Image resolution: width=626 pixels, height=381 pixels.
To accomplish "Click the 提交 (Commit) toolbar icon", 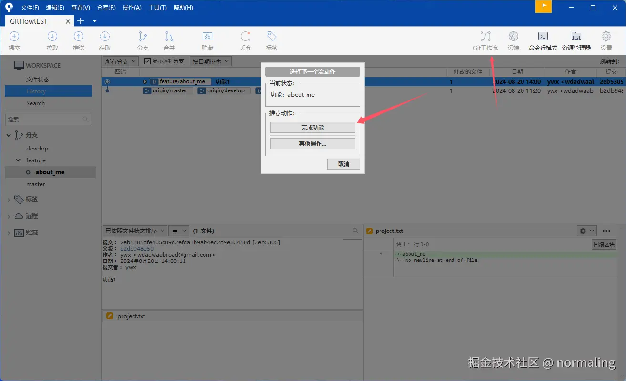I will (14, 36).
